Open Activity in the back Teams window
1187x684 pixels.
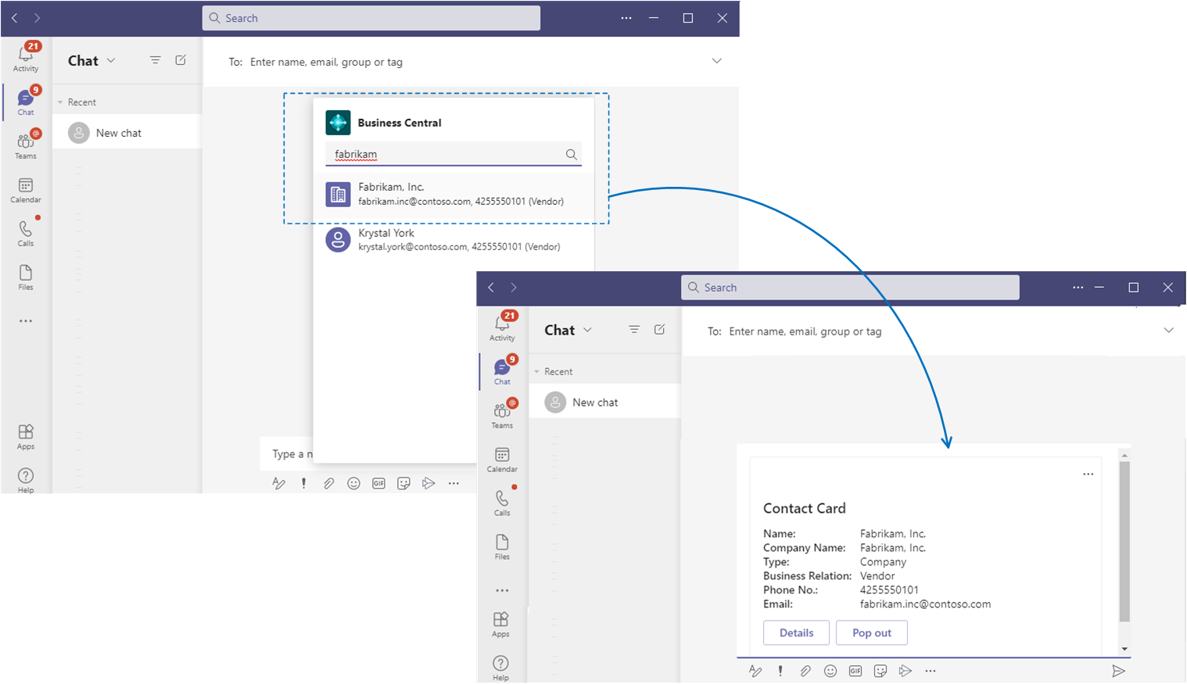(26, 57)
